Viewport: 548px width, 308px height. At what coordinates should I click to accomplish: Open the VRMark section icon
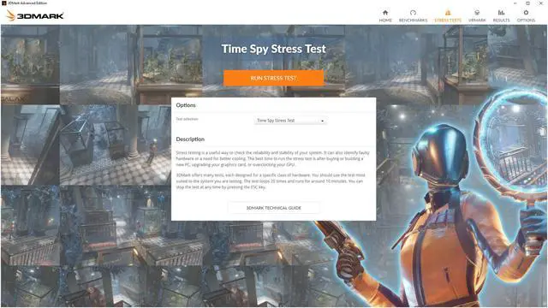477,13
